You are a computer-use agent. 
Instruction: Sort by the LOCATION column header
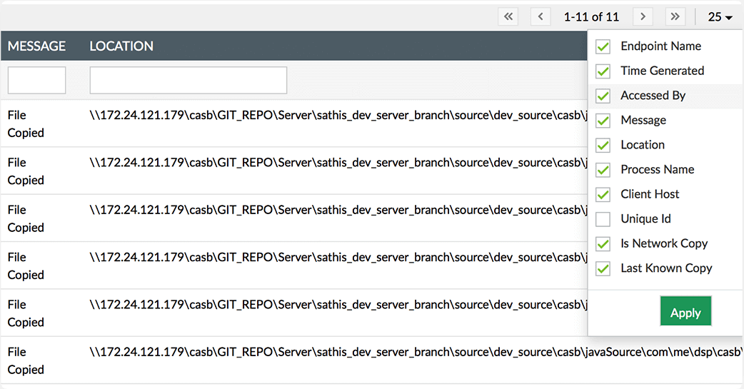coord(121,46)
